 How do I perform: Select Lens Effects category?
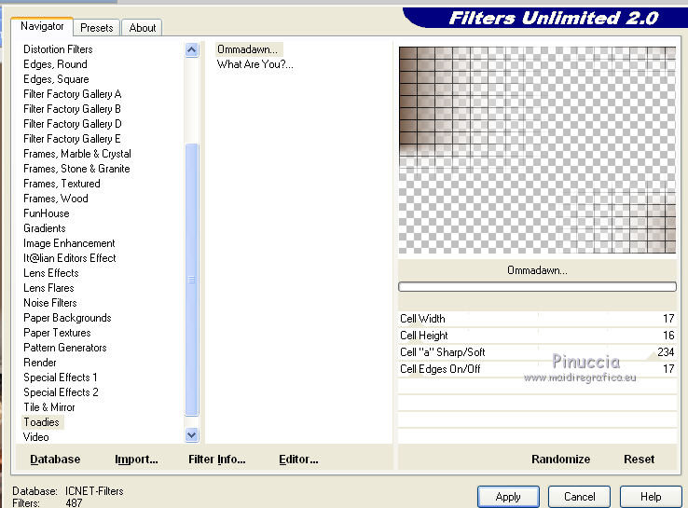click(51, 273)
